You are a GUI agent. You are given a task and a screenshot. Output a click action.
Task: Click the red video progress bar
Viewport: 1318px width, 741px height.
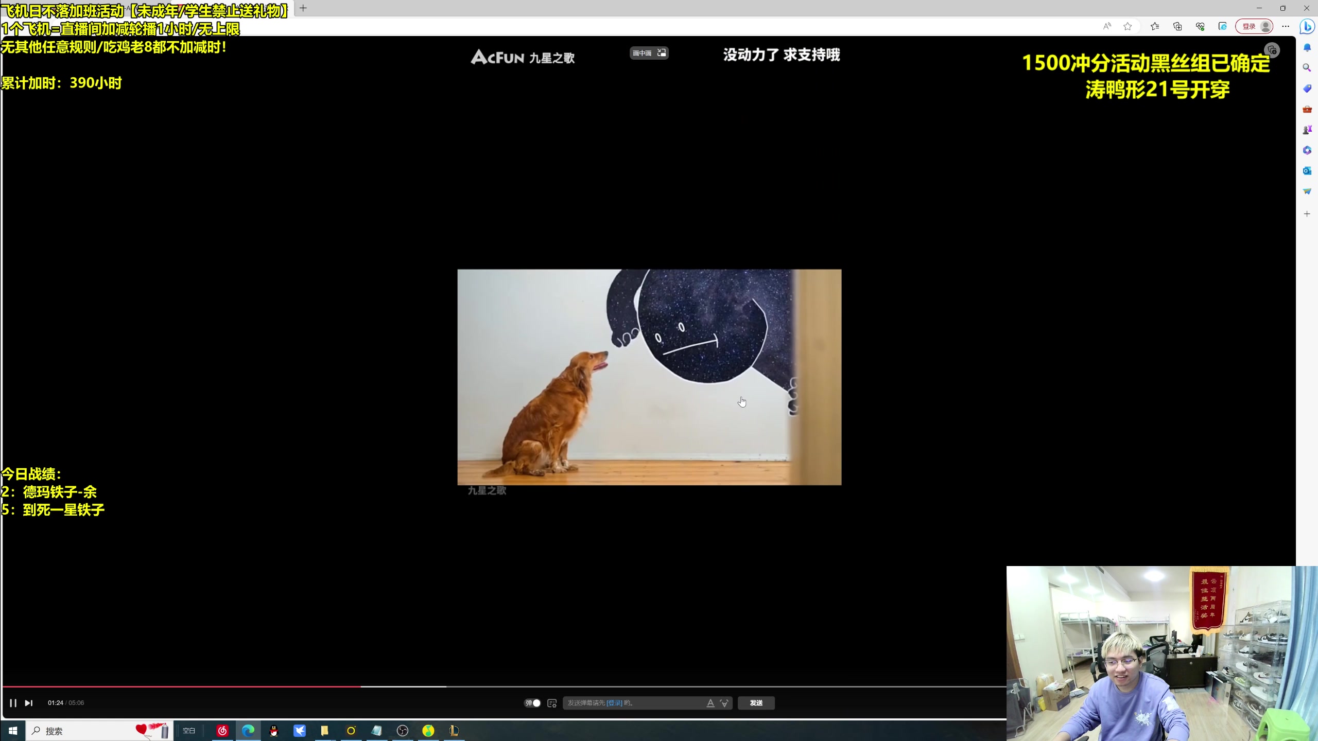coord(180,686)
